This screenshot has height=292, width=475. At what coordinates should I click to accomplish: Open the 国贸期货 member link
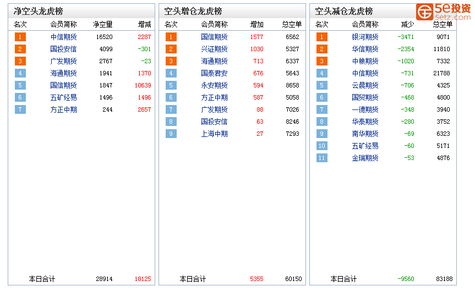tap(365, 97)
